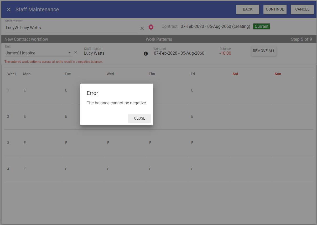Select Week 2 Friday shift cell
The width and height of the screenshot is (317, 225).
(192, 116)
